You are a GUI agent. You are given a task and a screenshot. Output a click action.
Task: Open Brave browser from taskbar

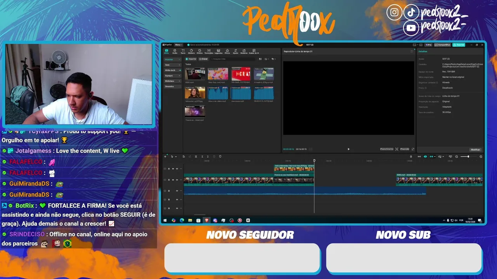pos(207,220)
